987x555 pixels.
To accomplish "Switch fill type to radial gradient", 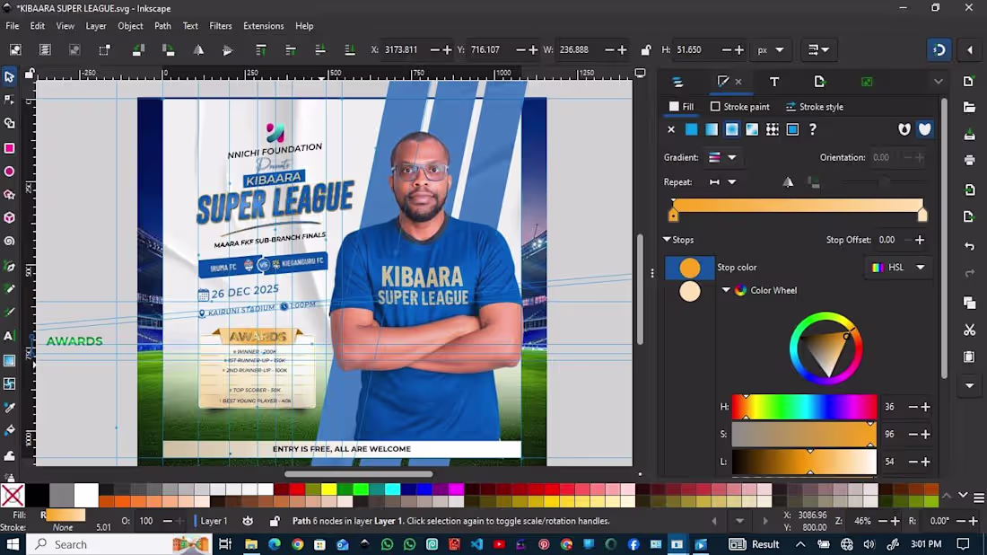I will 733,129.
